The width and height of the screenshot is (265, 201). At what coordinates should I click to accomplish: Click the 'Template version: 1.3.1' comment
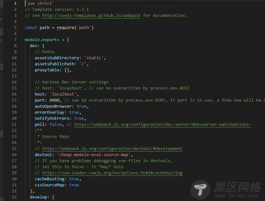(57, 10)
